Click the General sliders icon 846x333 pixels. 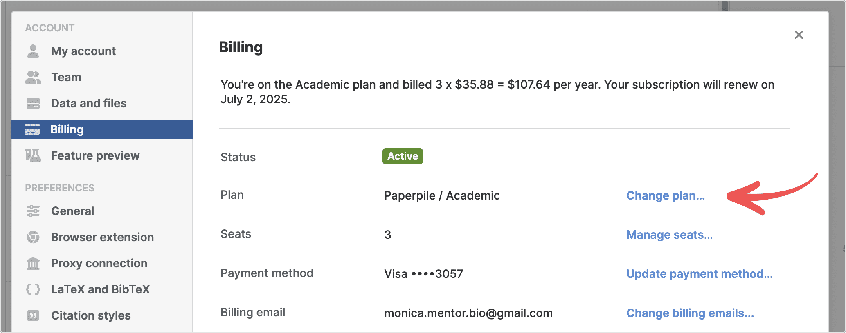point(33,211)
